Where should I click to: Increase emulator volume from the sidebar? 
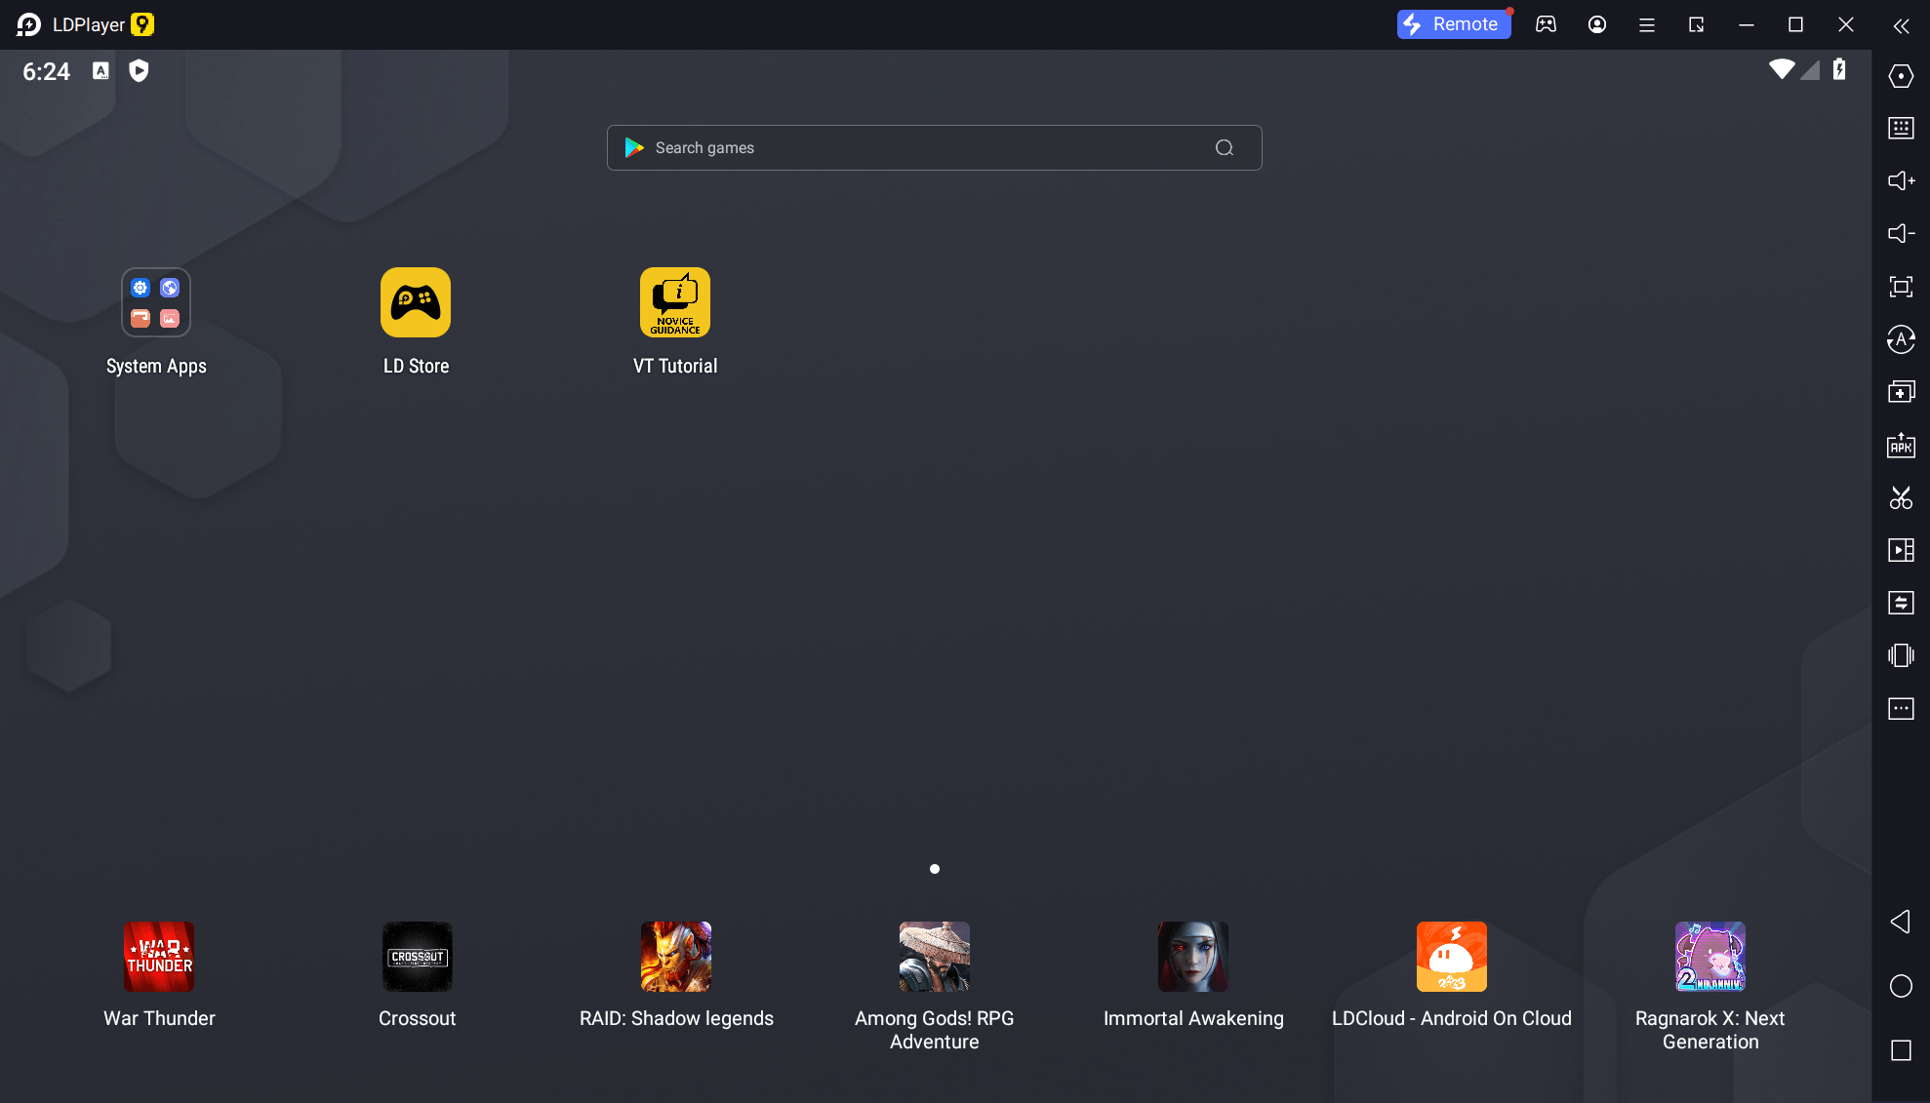(1902, 180)
